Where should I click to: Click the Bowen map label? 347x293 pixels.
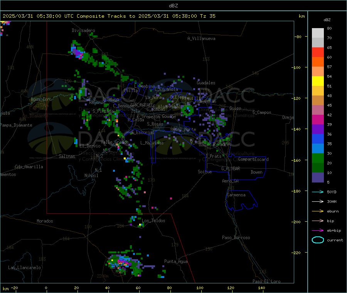[256, 172]
